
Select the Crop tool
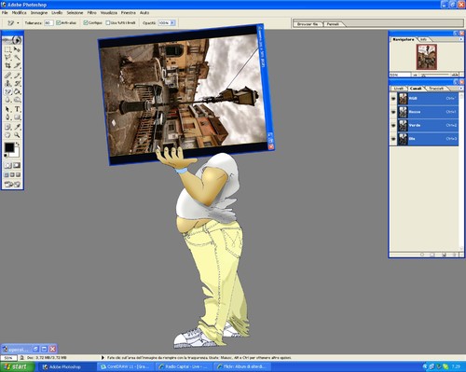pos(7,65)
